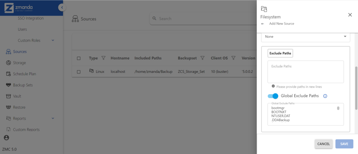Click the Add New Source back link
Viewport: 358px width, 154px height.
[281, 24]
